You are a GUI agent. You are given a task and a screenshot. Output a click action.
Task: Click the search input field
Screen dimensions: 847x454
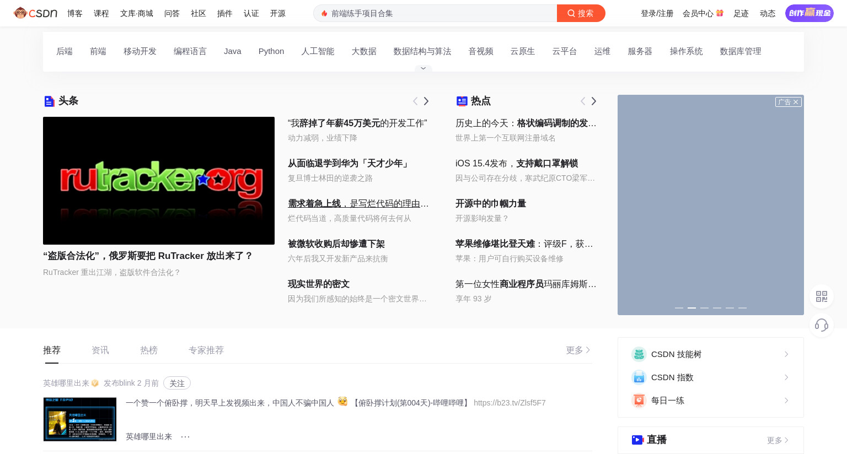(x=435, y=13)
